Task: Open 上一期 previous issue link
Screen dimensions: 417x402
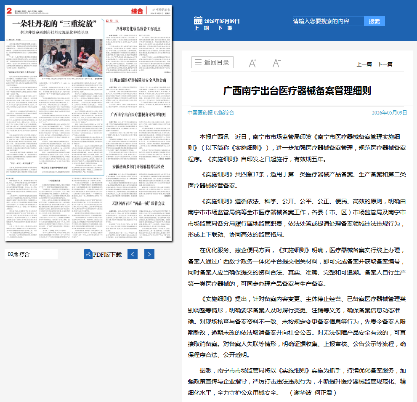Action: [x=201, y=28]
